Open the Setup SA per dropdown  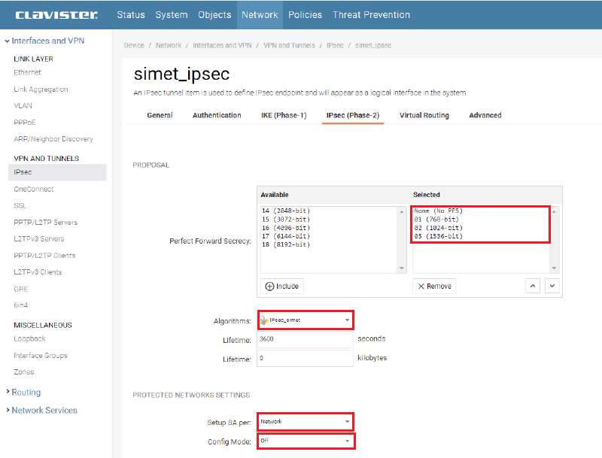pos(306,422)
